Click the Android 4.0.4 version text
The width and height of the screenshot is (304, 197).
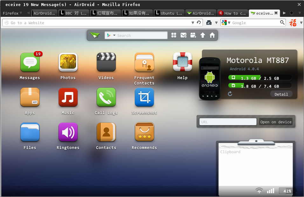(x=244, y=69)
